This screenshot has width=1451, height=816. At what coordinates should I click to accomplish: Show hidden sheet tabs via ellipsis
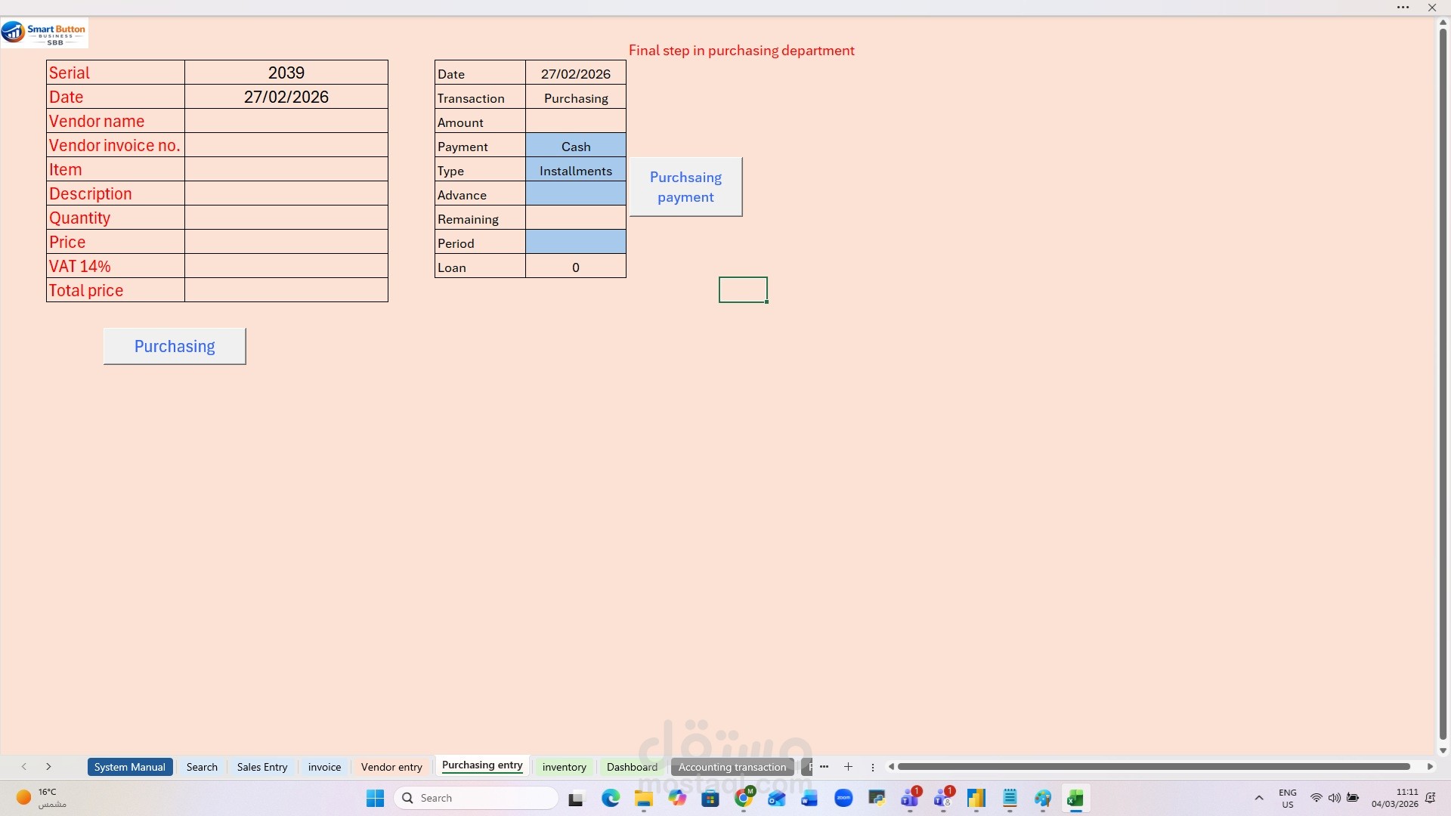(x=824, y=766)
